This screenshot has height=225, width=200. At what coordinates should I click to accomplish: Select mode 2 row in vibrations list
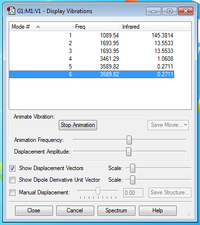click(x=92, y=43)
